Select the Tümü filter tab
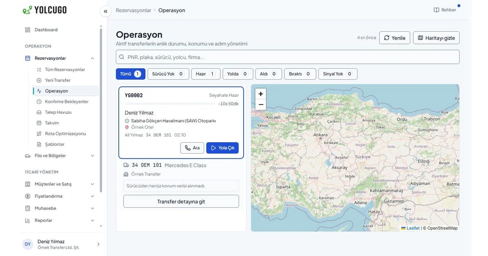Viewport: 488px width, 256px height. coord(130,74)
